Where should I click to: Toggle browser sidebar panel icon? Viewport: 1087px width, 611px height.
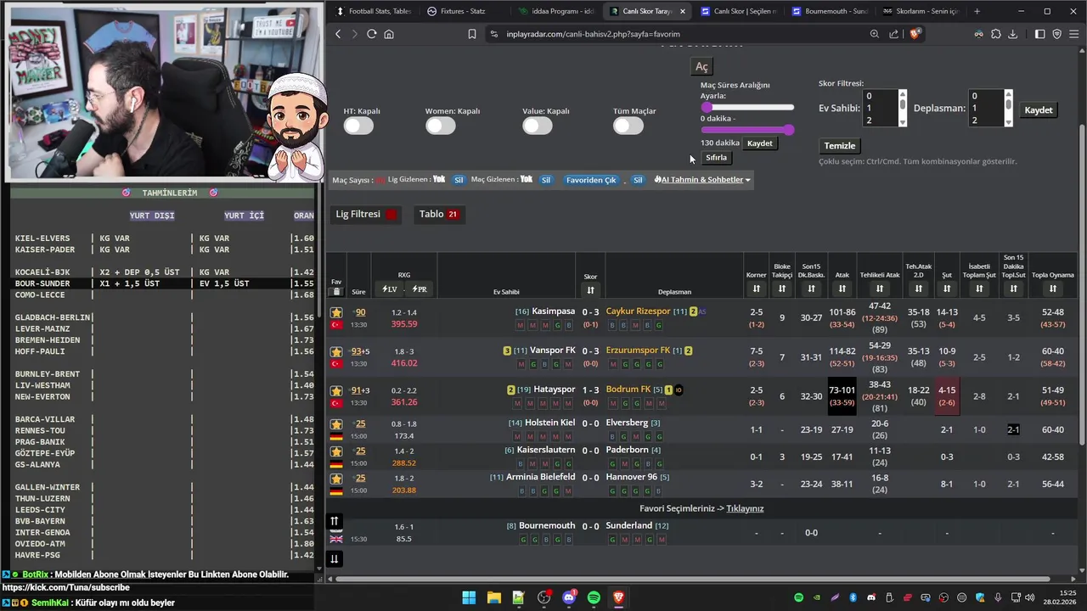(1040, 34)
